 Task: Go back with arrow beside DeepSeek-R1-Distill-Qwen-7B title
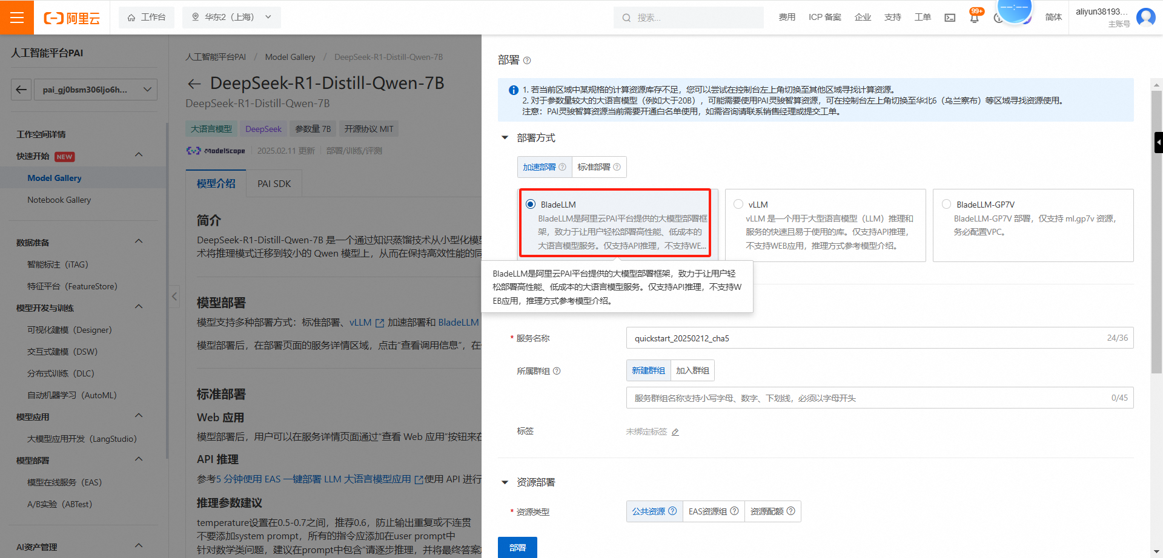(x=194, y=84)
